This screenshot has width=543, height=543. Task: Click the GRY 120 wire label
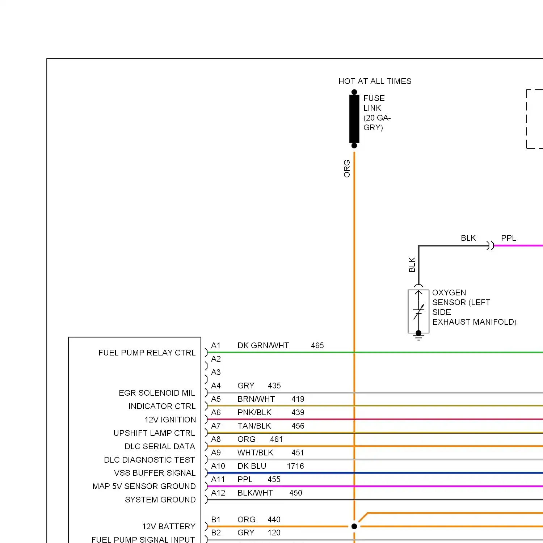click(x=259, y=533)
